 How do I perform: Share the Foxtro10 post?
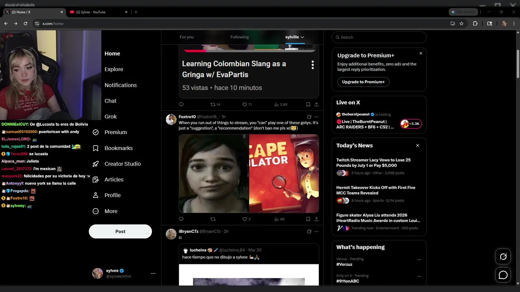pos(316,219)
